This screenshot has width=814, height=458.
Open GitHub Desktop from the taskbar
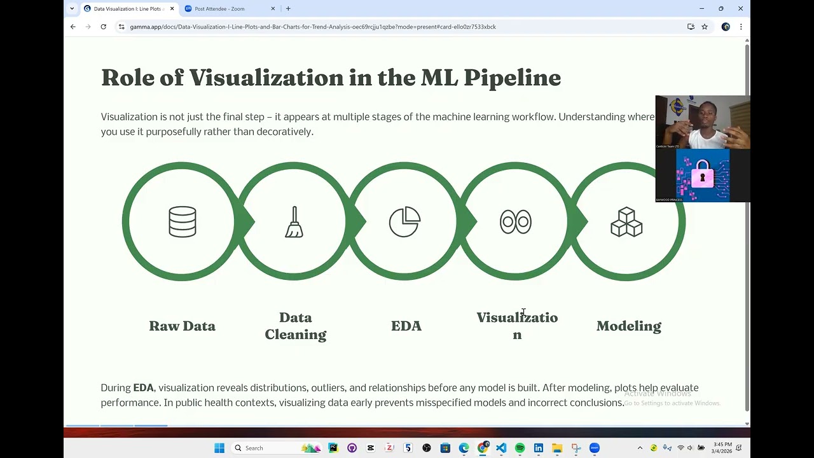[x=352, y=448]
